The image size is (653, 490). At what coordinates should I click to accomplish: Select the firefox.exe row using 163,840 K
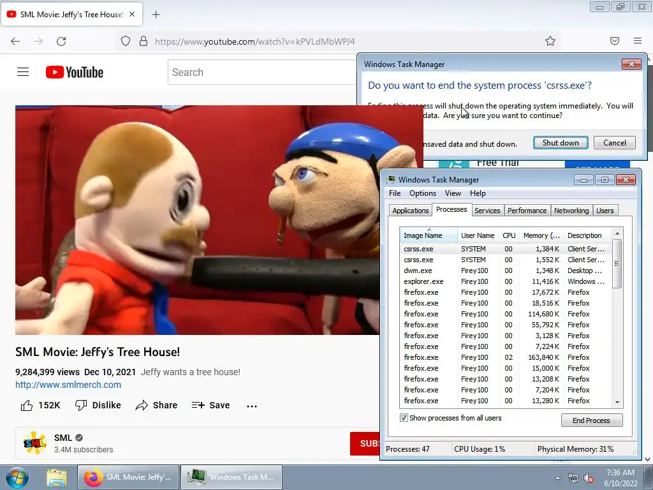[504, 357]
